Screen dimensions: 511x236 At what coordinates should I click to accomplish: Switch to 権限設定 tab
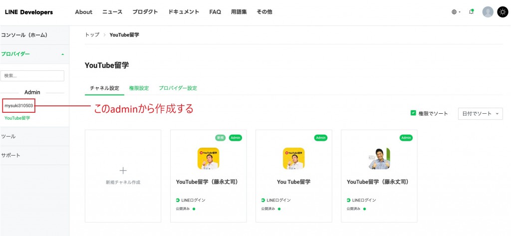tap(139, 88)
